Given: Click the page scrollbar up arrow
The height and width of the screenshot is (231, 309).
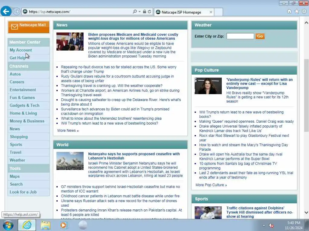Looking at the screenshot, I should pos(306,23).
